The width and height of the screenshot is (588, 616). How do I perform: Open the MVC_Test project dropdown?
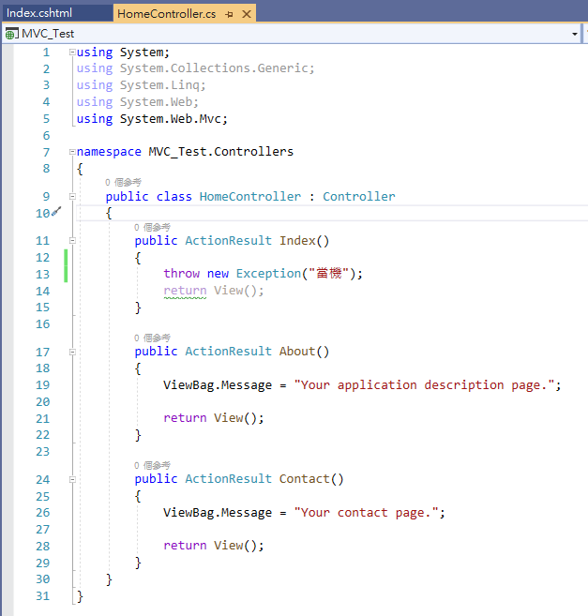click(x=575, y=34)
